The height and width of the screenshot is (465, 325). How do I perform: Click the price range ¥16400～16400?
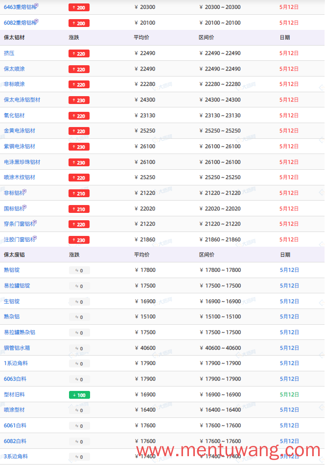(x=220, y=410)
